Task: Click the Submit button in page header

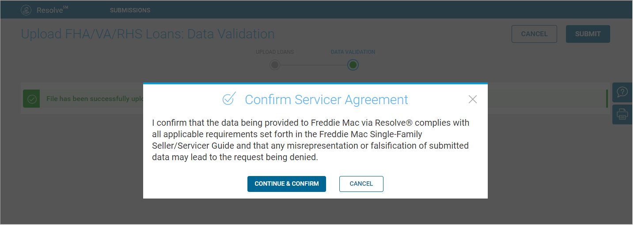Action: [588, 34]
